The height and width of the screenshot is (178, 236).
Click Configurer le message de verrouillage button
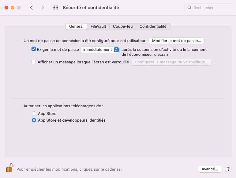click(171, 62)
